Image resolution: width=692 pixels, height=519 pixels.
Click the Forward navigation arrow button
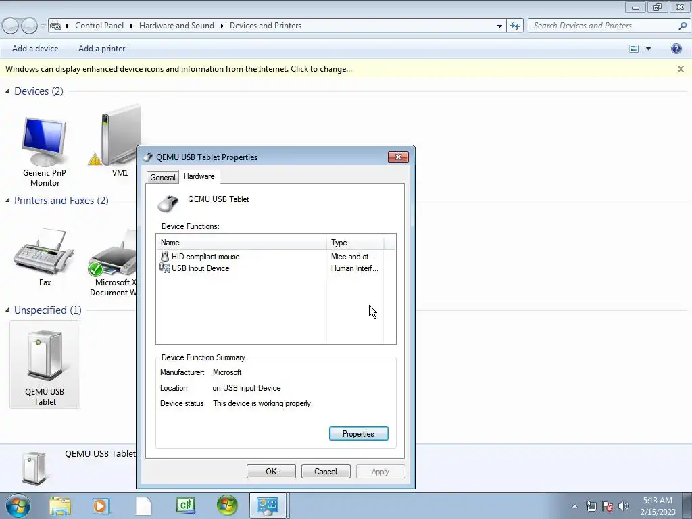30,26
